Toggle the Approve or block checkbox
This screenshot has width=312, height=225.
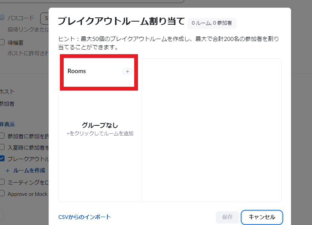click(2, 194)
